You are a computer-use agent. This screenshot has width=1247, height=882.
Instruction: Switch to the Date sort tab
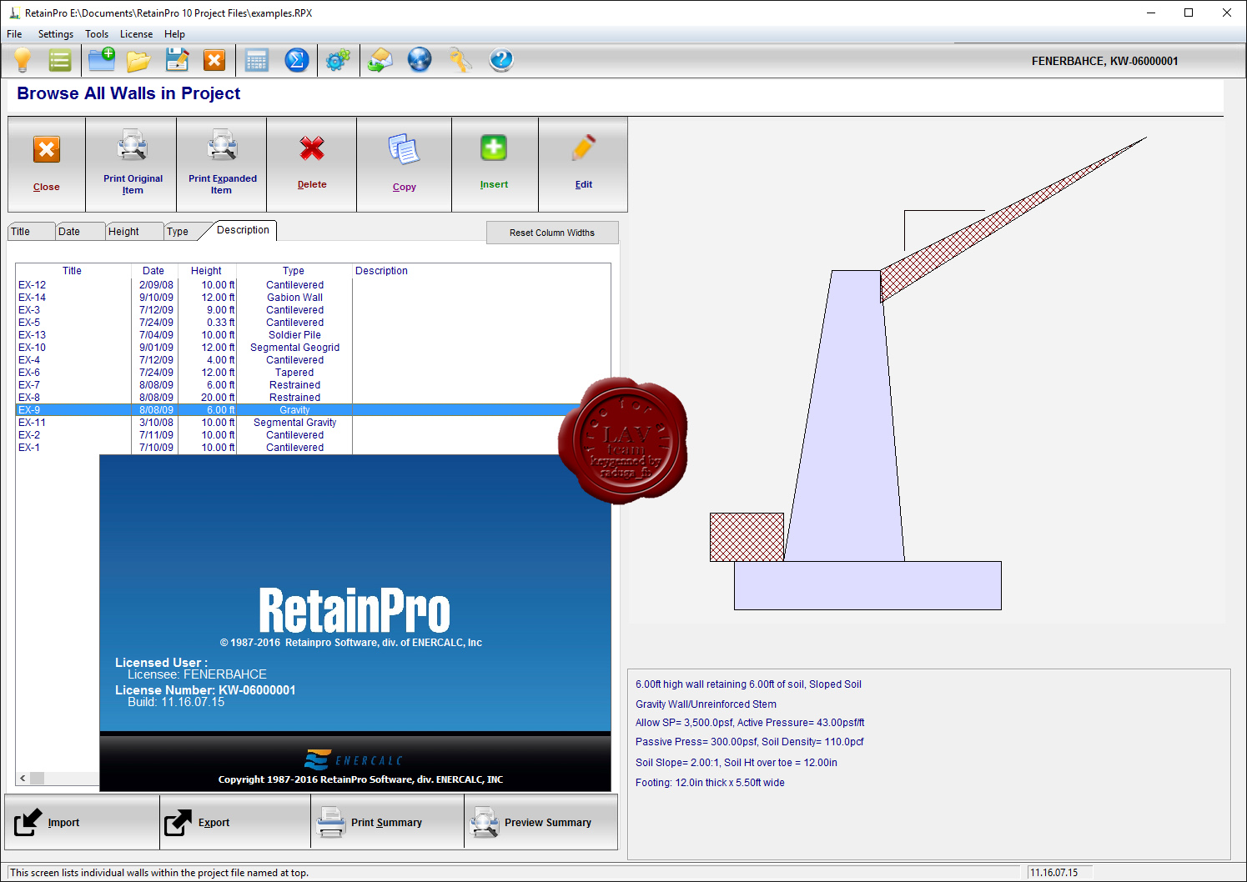tap(80, 232)
